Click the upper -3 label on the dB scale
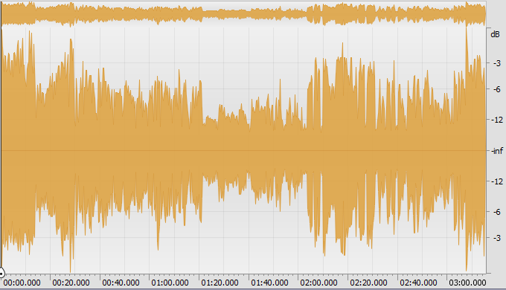 (x=497, y=63)
